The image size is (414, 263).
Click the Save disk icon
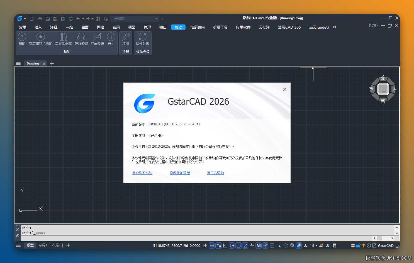[x=48, y=19]
